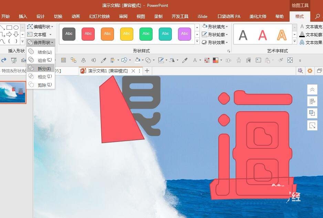Close the 演示文稿1 document tab
323x218 pixels.
tap(133, 71)
